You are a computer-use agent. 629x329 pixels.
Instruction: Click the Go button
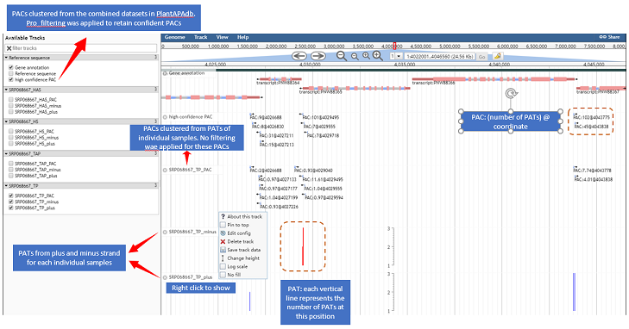click(481, 57)
